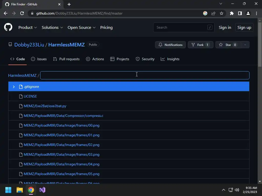
Task: Open a new browser tab
Action: pos(69,4)
